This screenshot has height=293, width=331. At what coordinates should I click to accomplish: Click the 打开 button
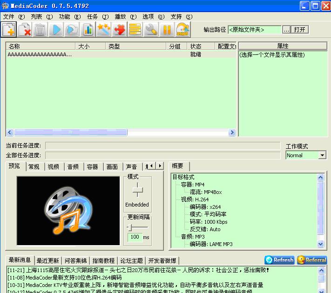pyautogui.click(x=300, y=30)
